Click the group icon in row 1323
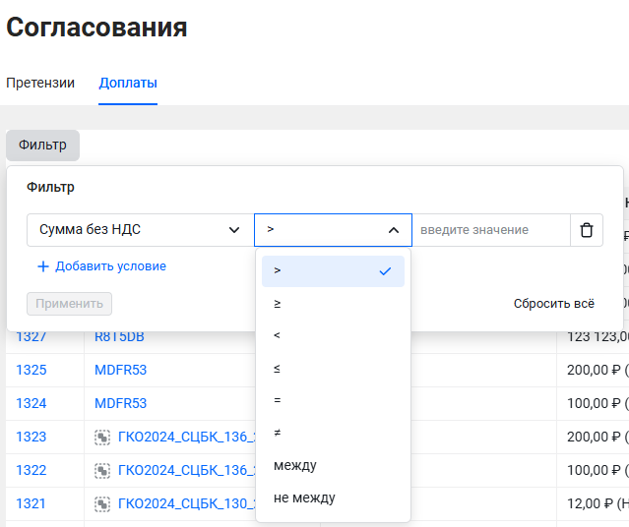 coord(102,437)
